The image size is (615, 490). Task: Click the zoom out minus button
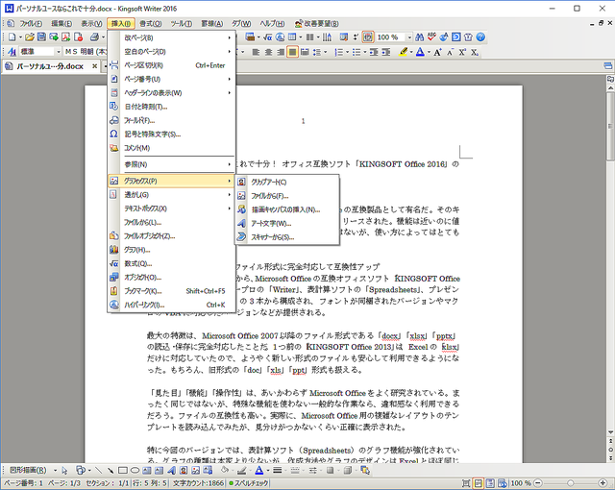(538, 483)
